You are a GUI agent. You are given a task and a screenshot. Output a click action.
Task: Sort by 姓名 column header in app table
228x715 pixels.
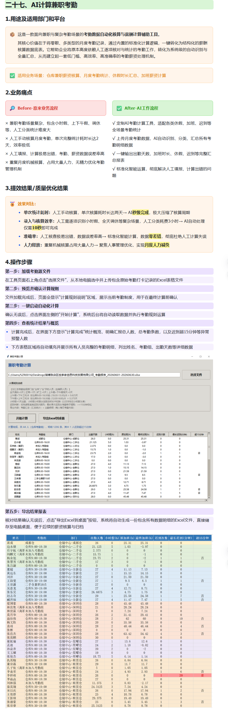17,434
